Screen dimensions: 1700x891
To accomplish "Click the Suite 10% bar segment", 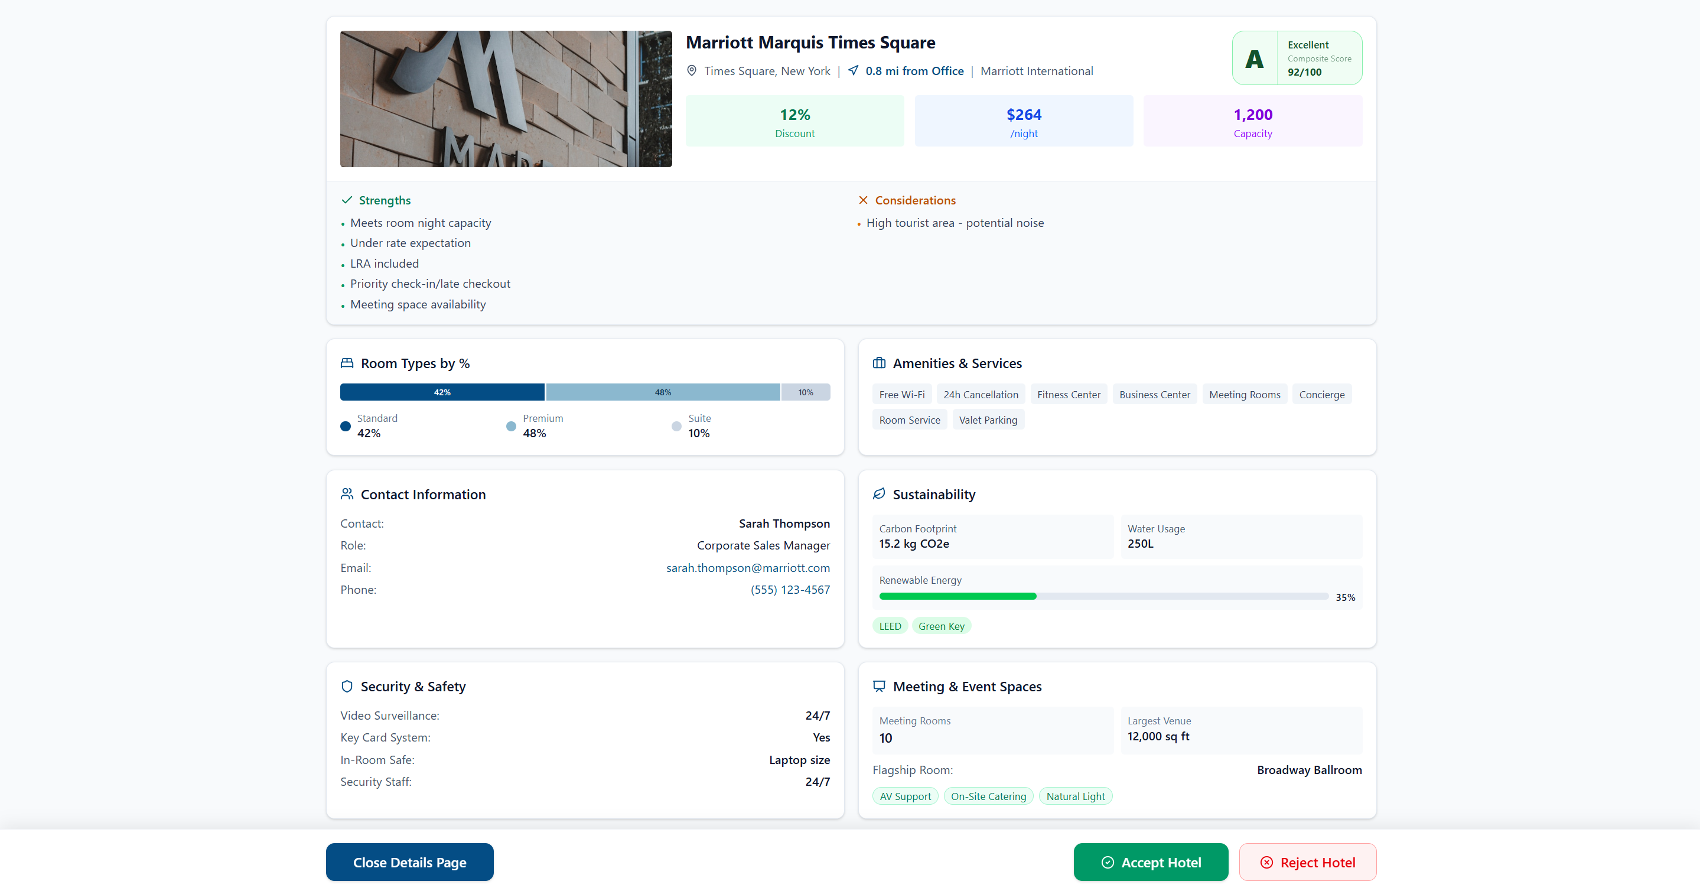I will (x=806, y=392).
